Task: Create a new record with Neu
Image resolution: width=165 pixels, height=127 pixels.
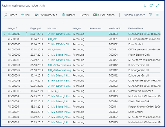Action: coord(25,15)
